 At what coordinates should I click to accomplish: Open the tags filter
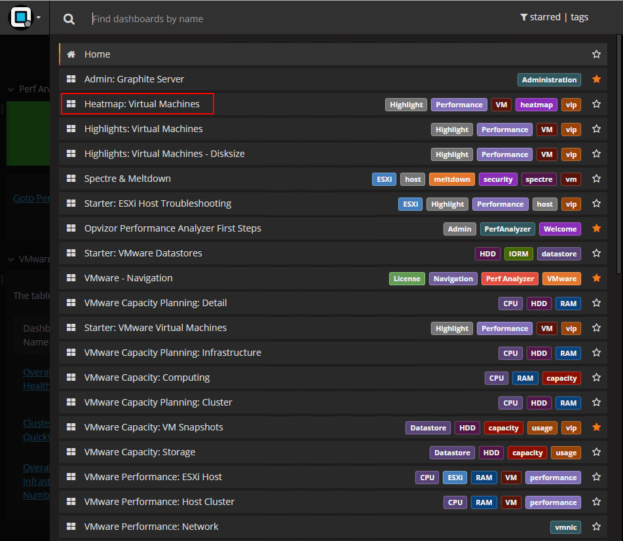tap(579, 17)
